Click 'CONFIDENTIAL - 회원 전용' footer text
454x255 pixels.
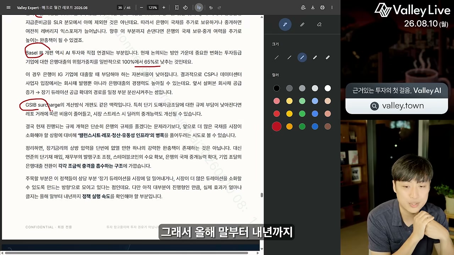pyautogui.click(x=49, y=227)
